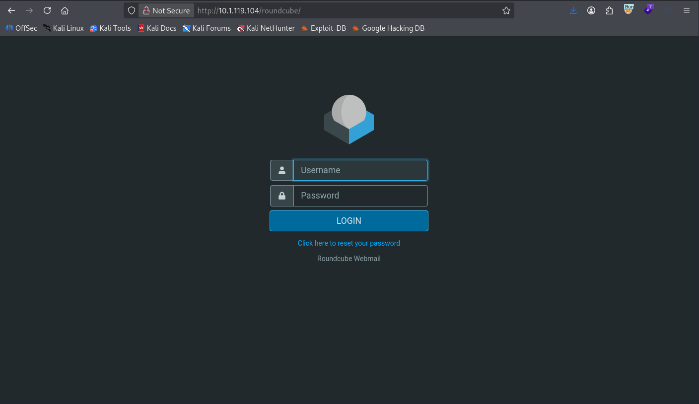Open the purple extension with 7 badge
The width and height of the screenshot is (699, 404).
pyautogui.click(x=648, y=9)
